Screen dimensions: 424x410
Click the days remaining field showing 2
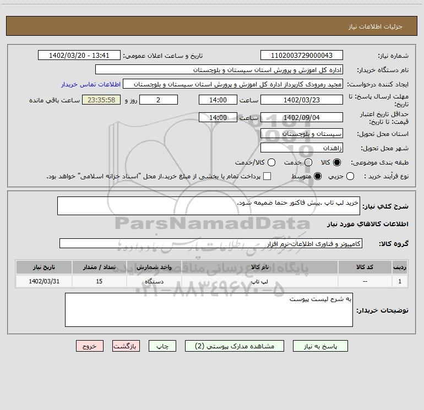click(x=159, y=100)
